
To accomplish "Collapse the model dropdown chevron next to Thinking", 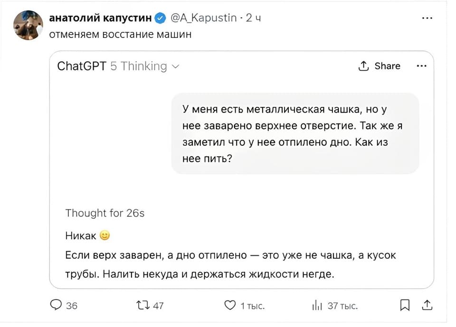I will (x=176, y=67).
